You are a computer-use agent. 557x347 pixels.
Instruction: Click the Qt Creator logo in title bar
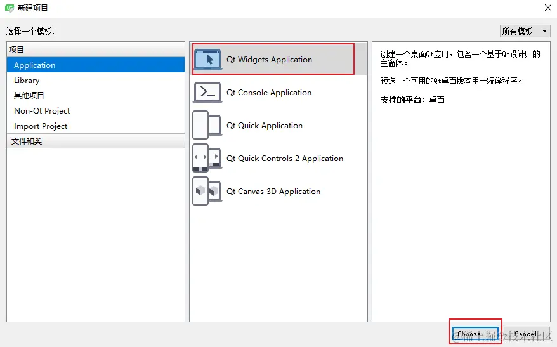click(x=10, y=8)
